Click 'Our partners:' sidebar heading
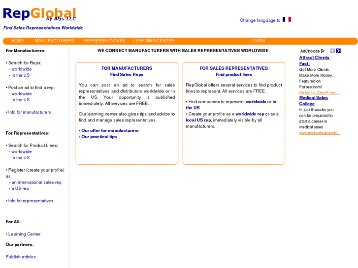 pos(20,244)
